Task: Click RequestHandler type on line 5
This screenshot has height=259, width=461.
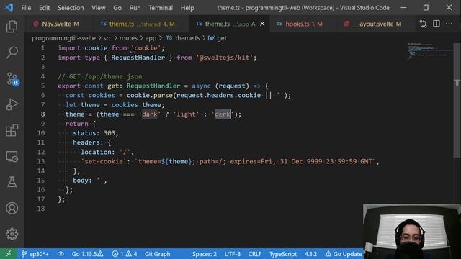Action: tap(153, 86)
